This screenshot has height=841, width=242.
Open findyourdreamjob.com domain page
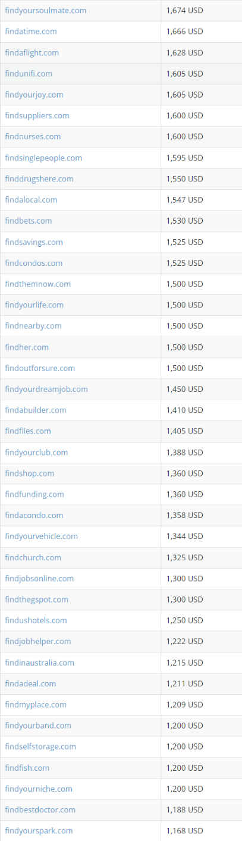click(x=46, y=389)
